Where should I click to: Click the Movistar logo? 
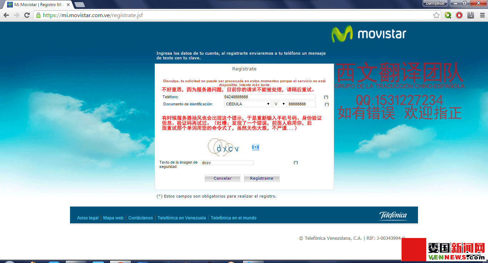tap(368, 35)
